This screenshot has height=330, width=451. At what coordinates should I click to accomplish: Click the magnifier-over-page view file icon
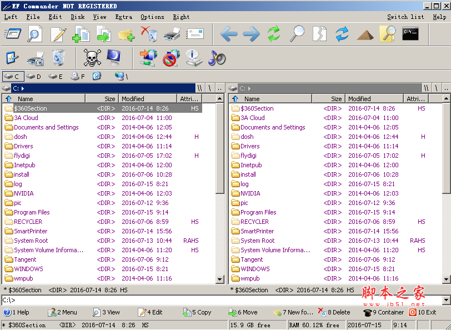pyautogui.click(x=35, y=34)
